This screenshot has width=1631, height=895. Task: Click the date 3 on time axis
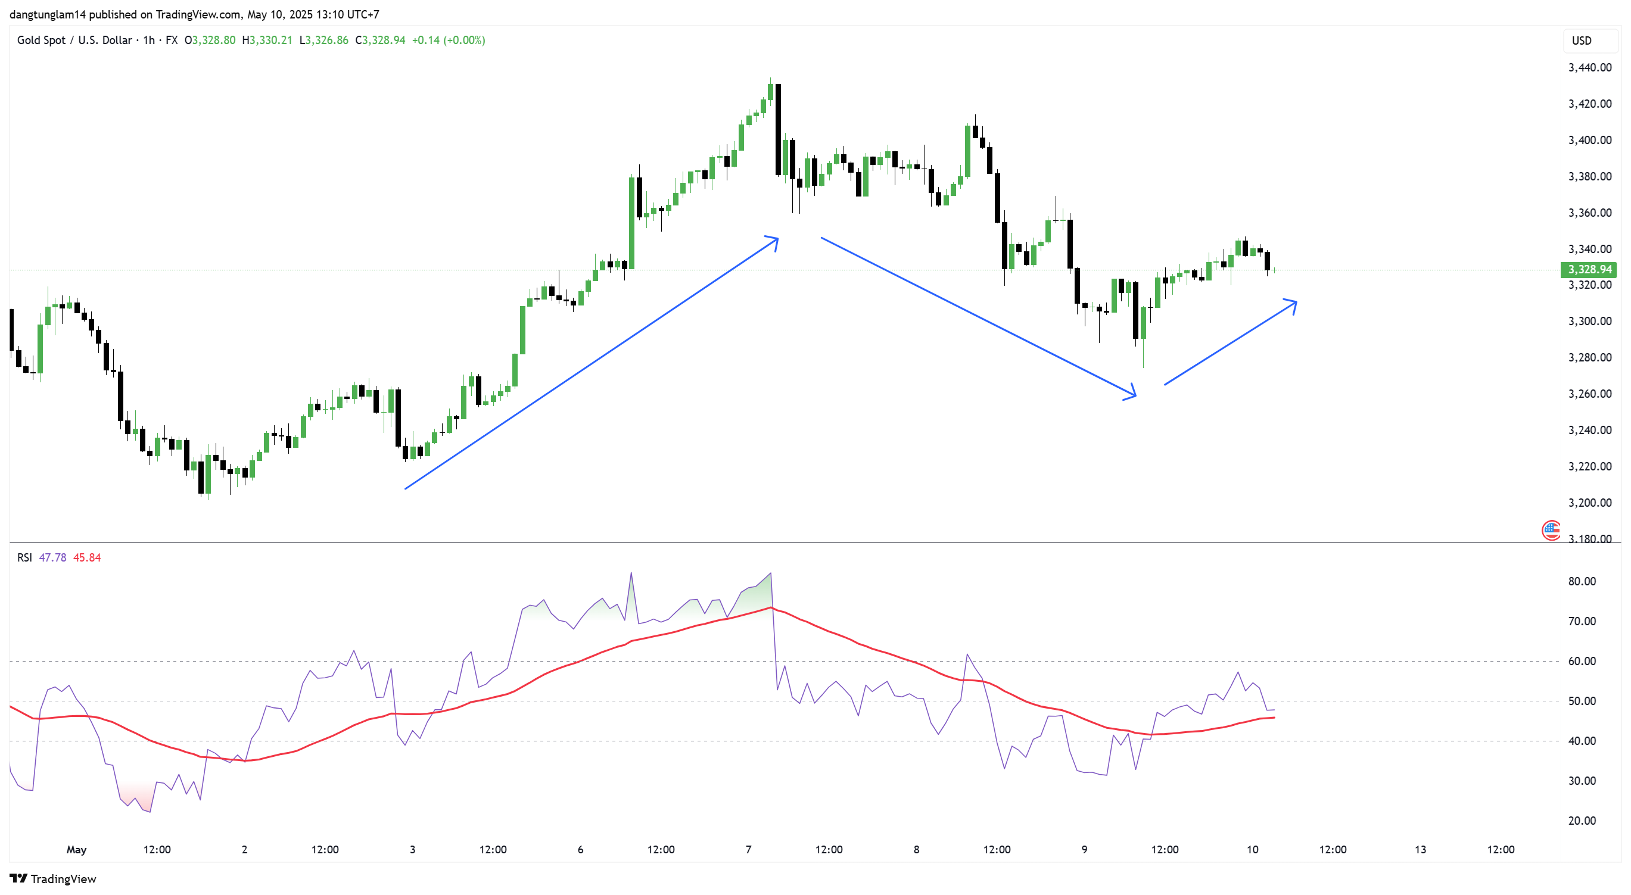coord(412,849)
